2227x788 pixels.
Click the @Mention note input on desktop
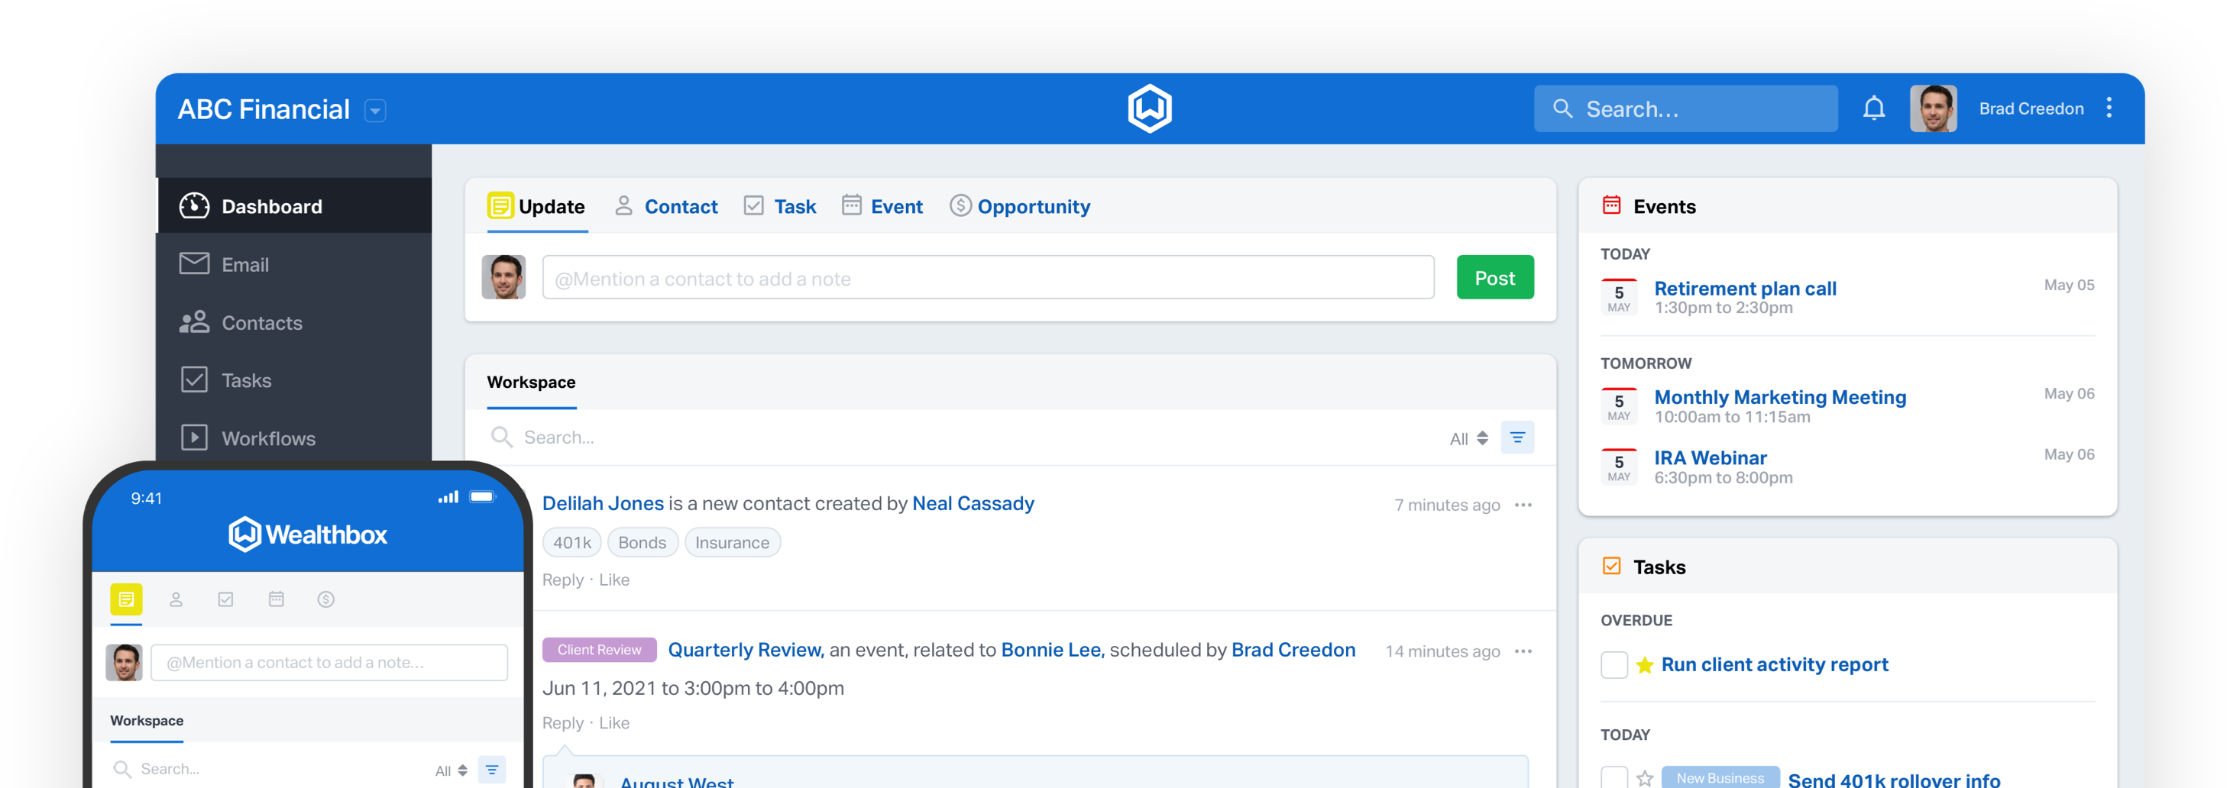[987, 277]
